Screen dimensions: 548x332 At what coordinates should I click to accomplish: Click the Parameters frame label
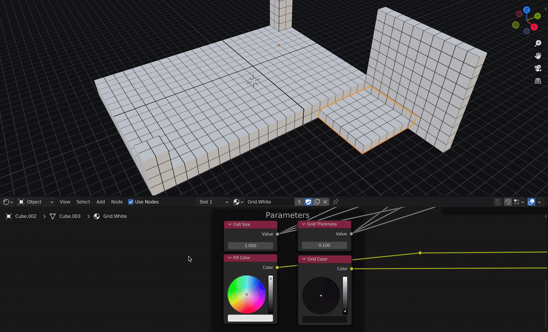287,215
